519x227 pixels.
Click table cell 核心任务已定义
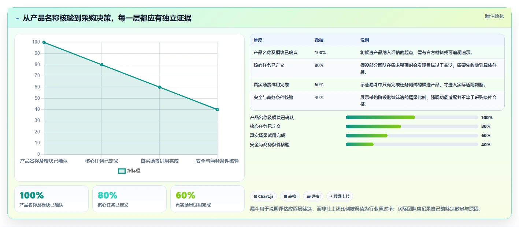coord(269,65)
